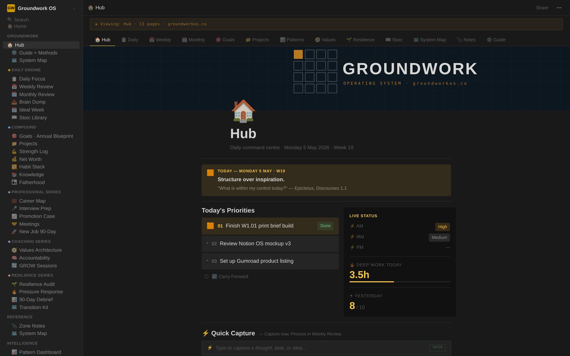The image size is (570, 356).
Task: Click the target icon beside Goals · Annual Blueprint
Action: point(14,136)
